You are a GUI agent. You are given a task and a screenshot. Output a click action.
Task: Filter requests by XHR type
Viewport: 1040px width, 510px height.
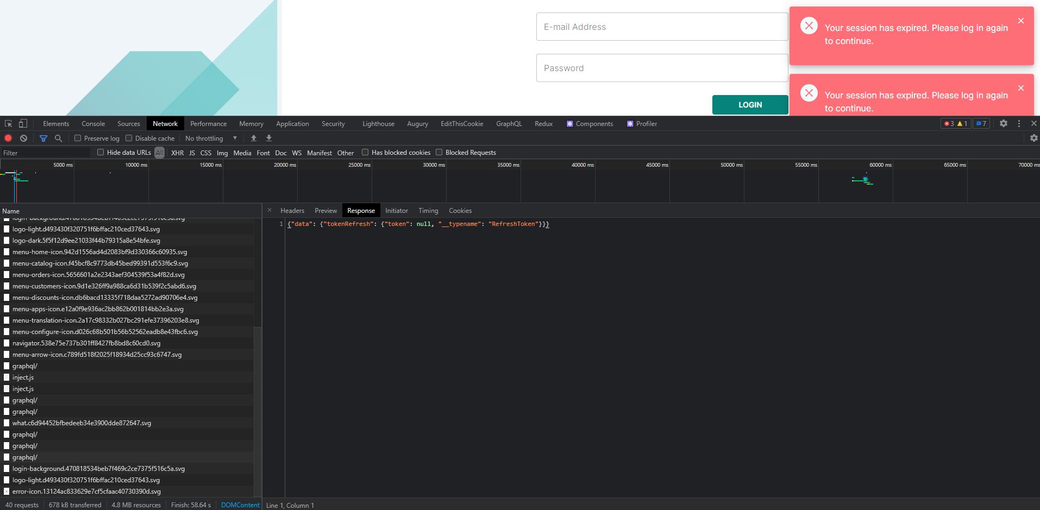coord(177,153)
